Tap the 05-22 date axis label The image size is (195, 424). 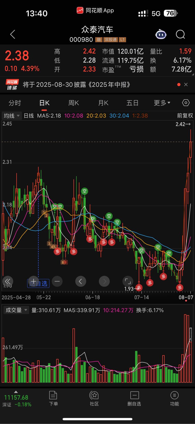click(x=44, y=297)
